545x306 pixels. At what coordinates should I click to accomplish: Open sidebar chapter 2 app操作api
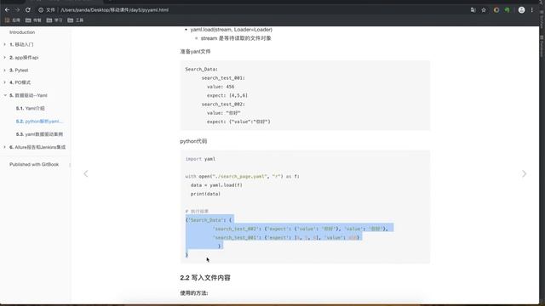pyautogui.click(x=24, y=57)
